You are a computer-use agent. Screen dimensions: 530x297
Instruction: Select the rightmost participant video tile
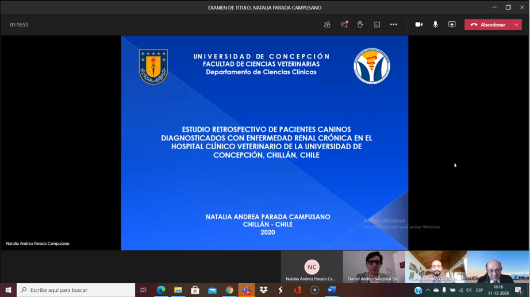[x=498, y=267]
